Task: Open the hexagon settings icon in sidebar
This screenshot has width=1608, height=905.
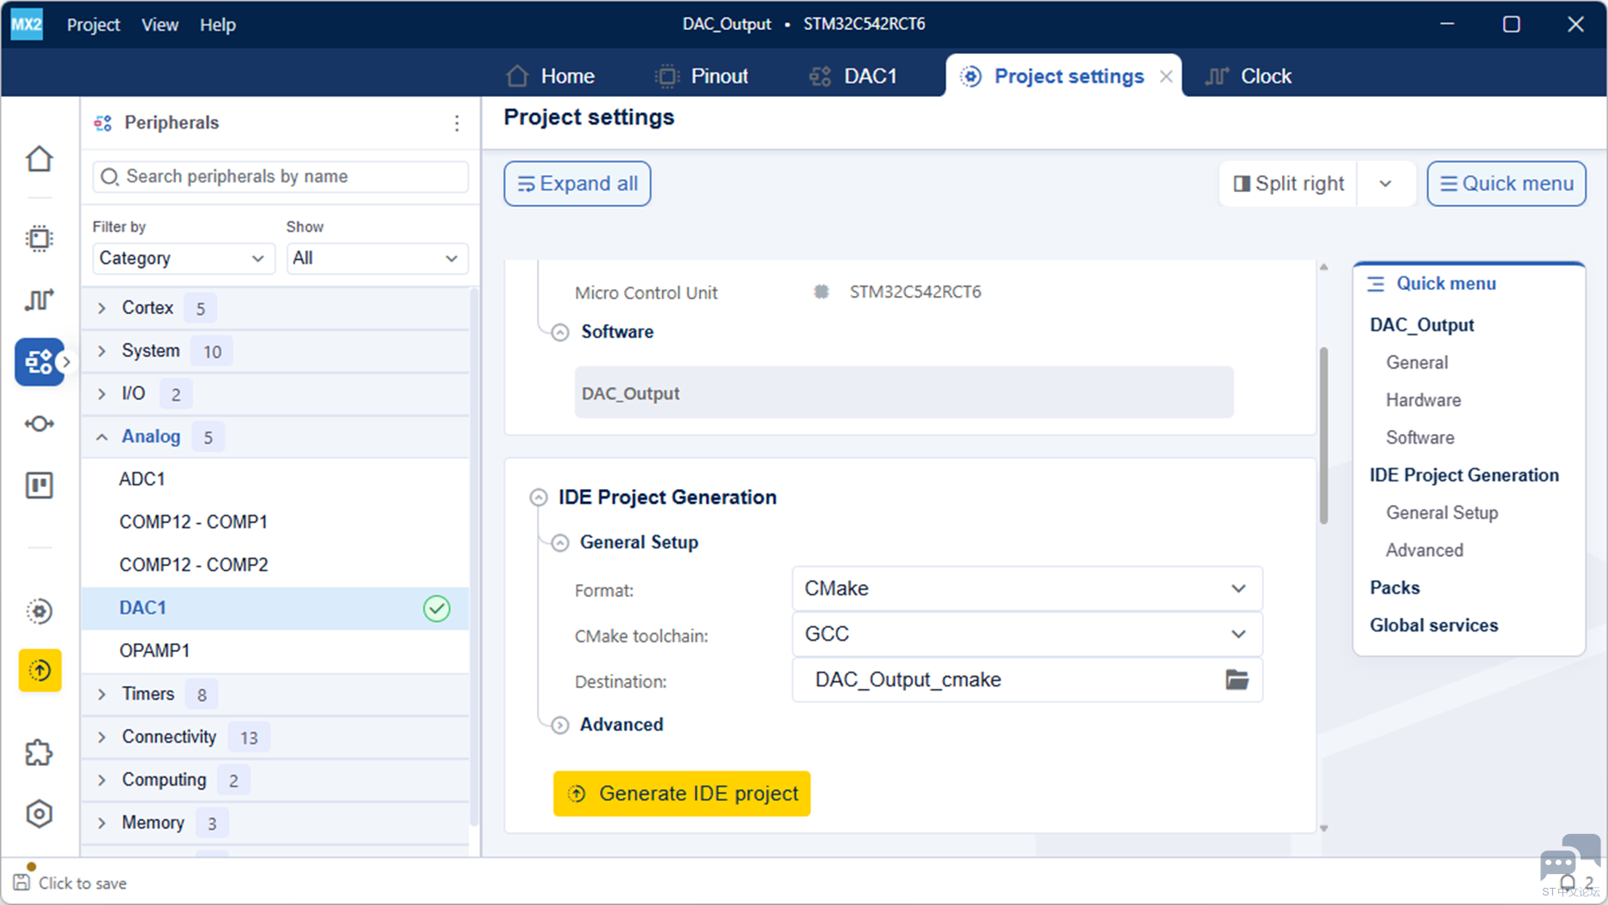Action: (x=39, y=814)
